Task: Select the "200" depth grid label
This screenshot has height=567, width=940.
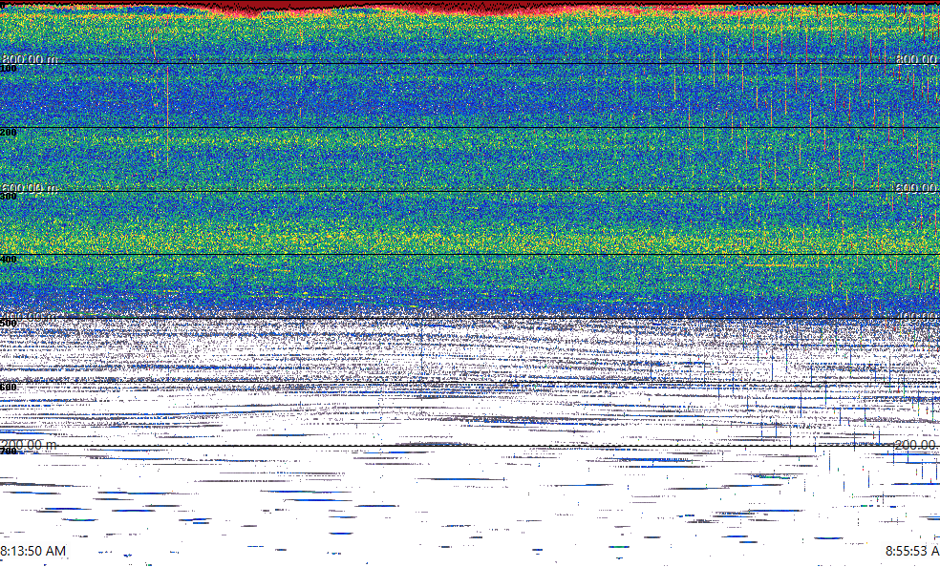Action: [x=9, y=133]
